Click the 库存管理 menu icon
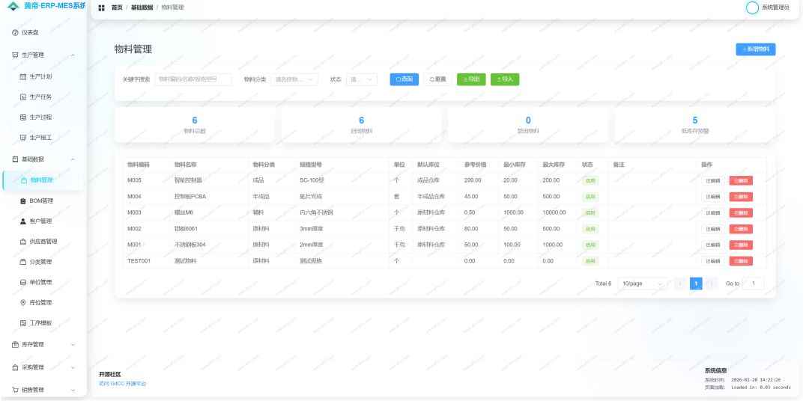Image resolution: width=809 pixels, height=404 pixels. [x=15, y=345]
